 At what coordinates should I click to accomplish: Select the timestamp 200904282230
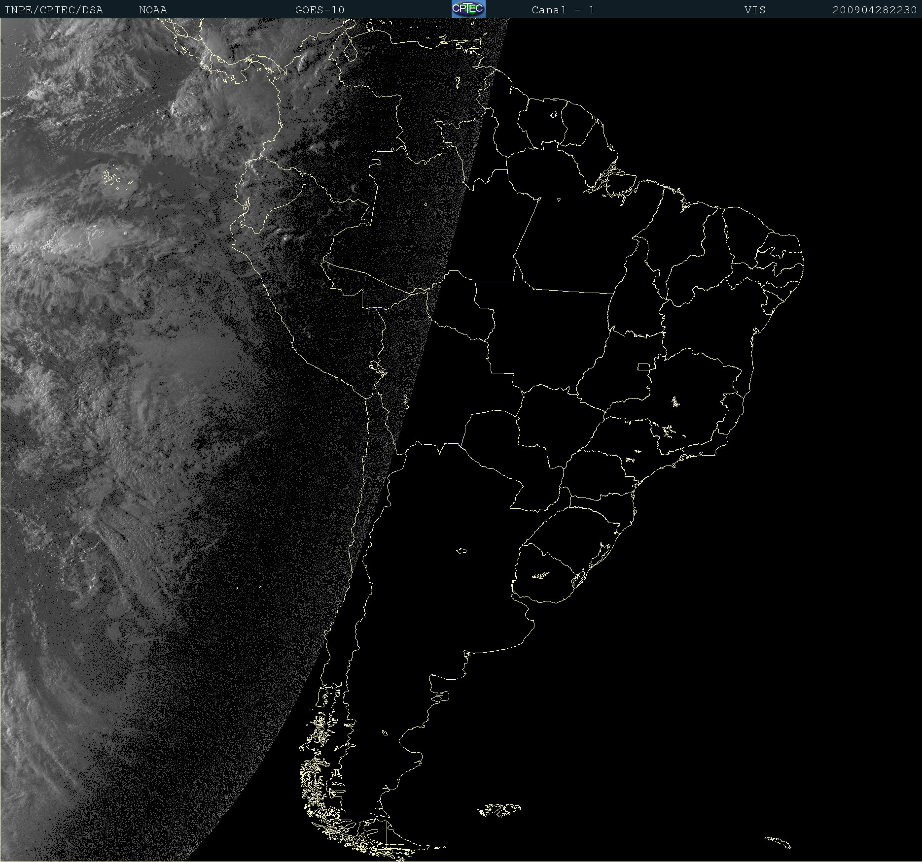875,10
